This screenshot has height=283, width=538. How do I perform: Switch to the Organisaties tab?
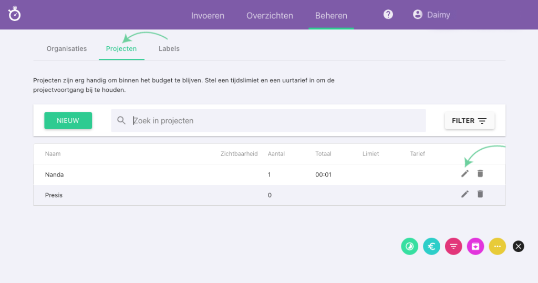point(67,49)
